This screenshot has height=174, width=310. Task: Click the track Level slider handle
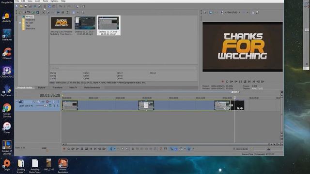46,106
